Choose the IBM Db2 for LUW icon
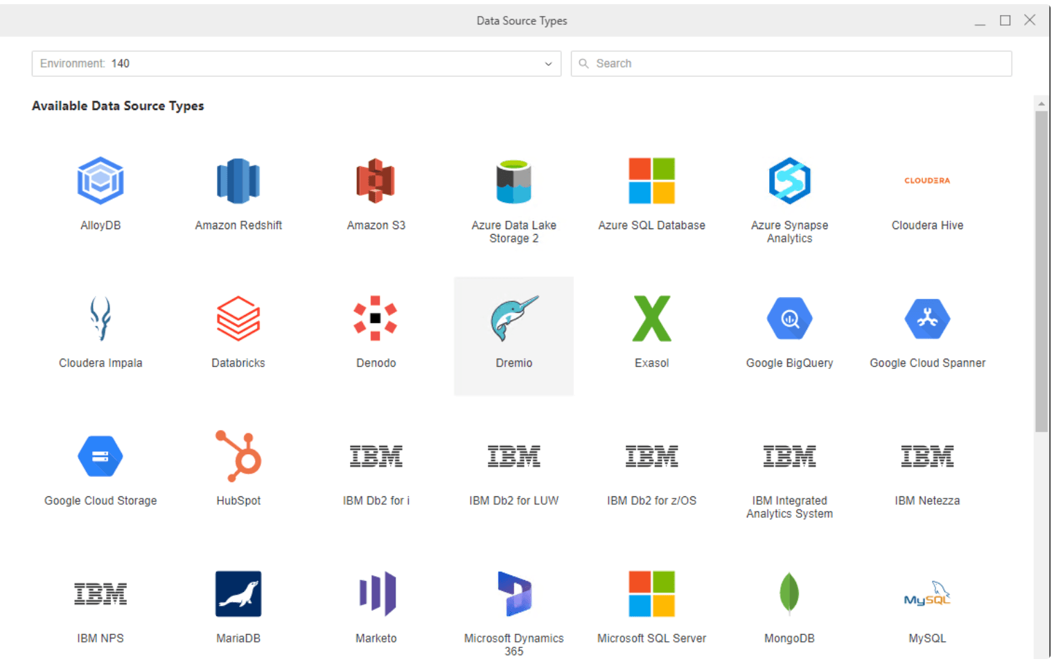 (x=514, y=456)
